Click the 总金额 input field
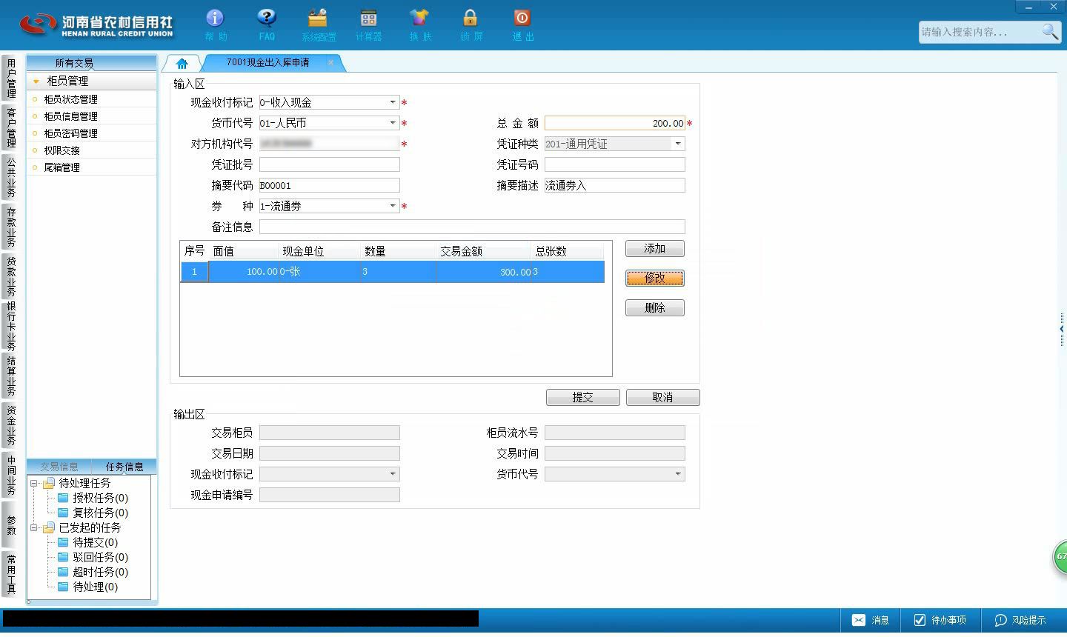 (614, 123)
